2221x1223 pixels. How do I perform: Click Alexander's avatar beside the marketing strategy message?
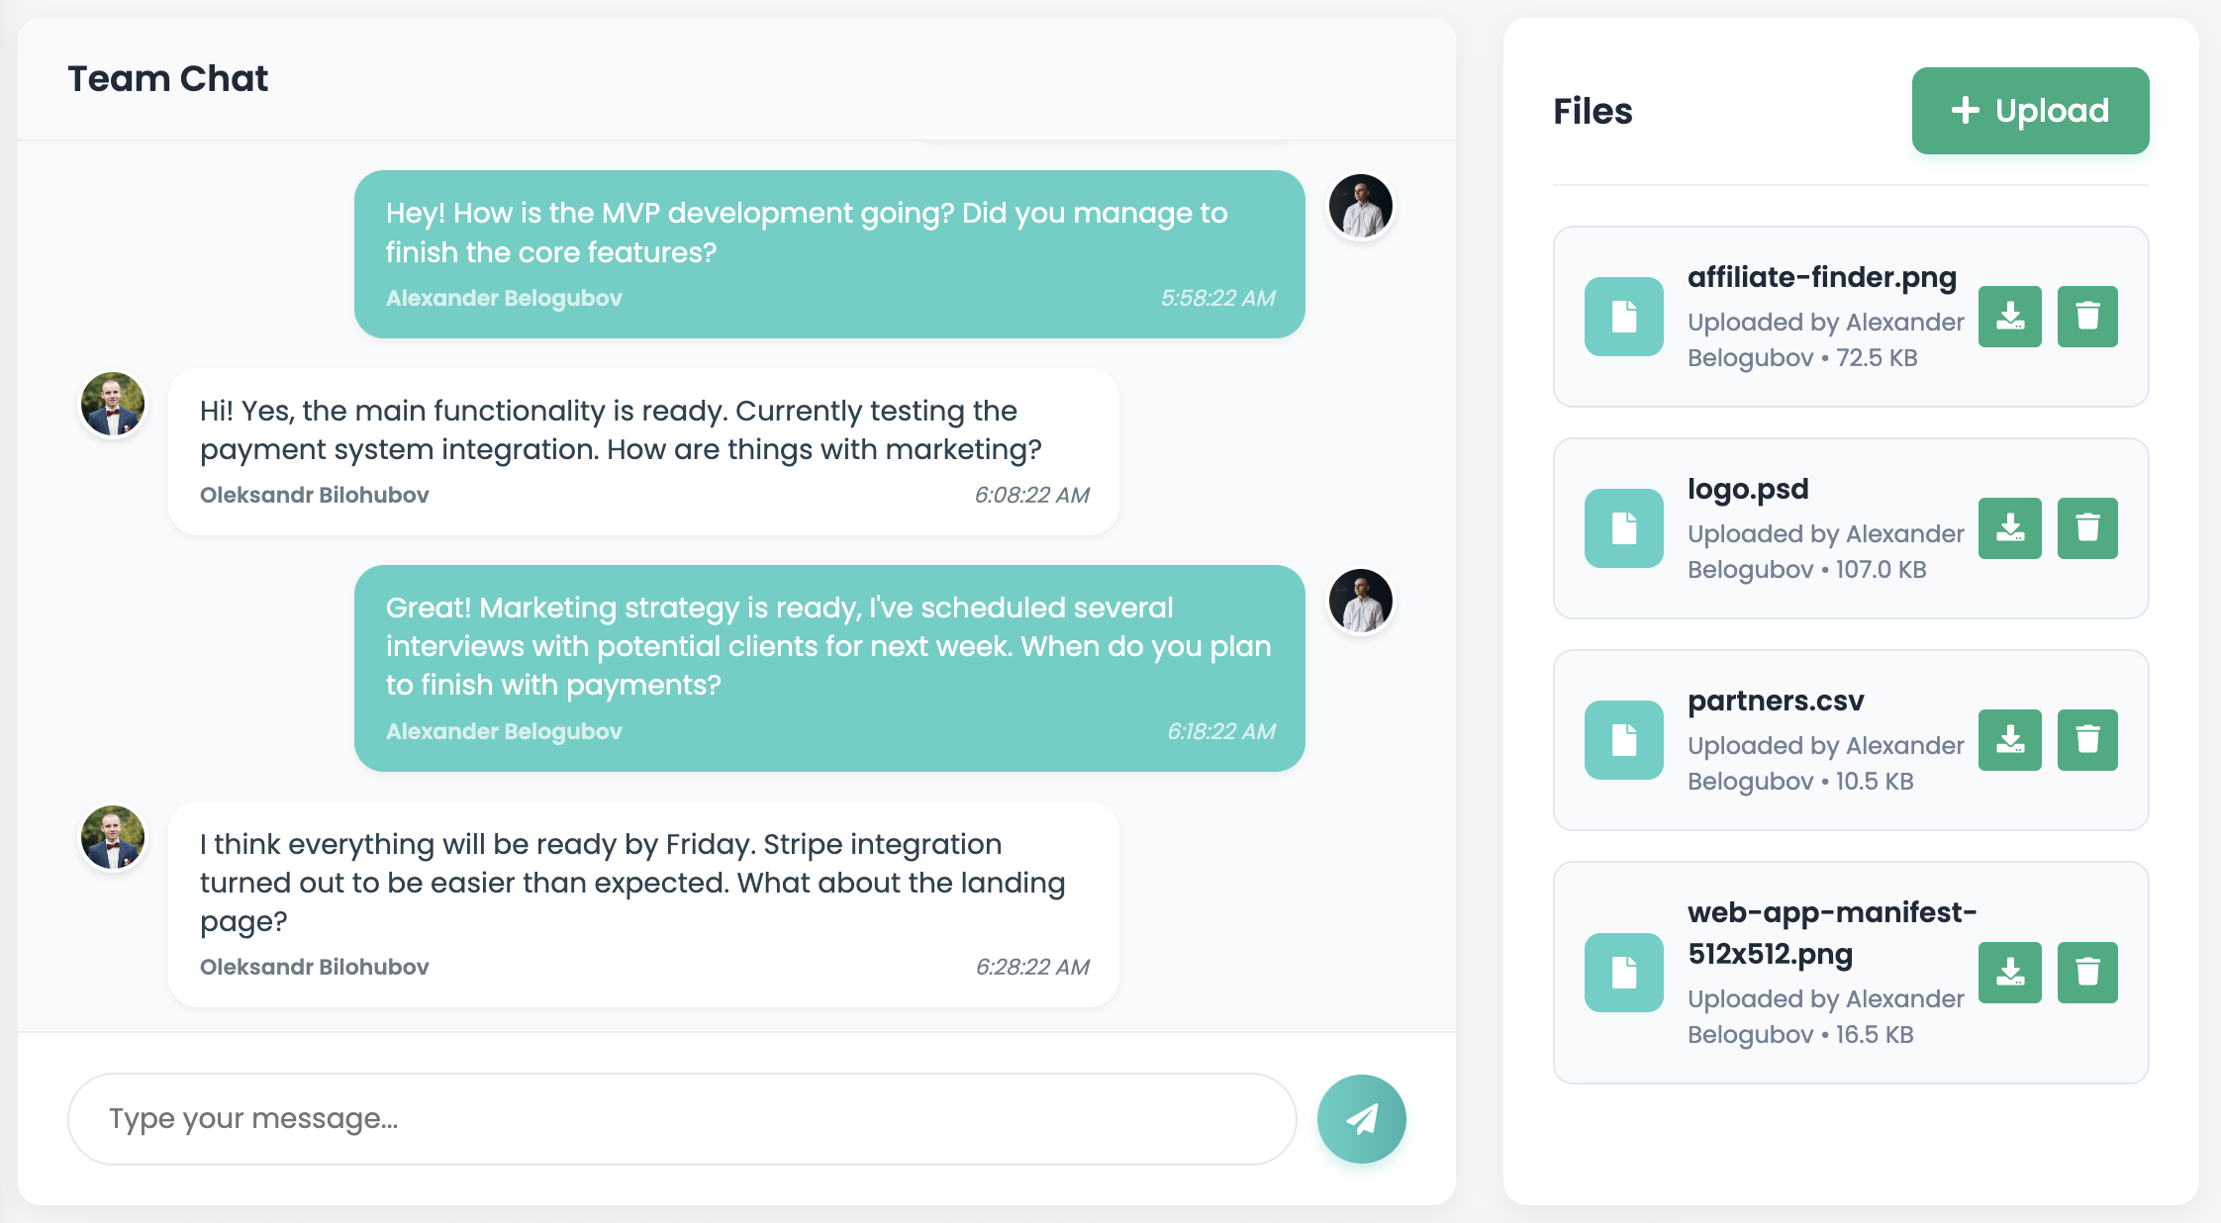1361,601
